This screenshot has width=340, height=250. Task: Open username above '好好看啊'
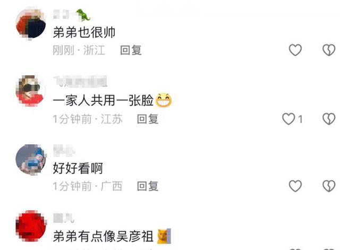point(64,150)
